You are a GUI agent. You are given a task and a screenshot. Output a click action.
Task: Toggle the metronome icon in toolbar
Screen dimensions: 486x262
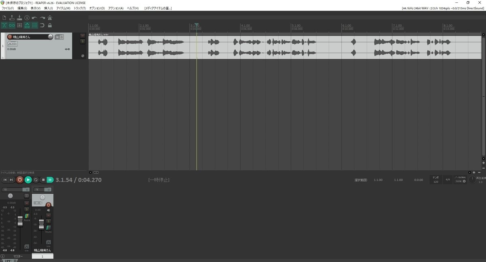(50, 18)
